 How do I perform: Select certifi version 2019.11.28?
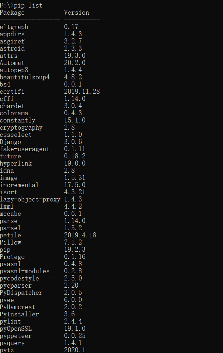point(82,92)
